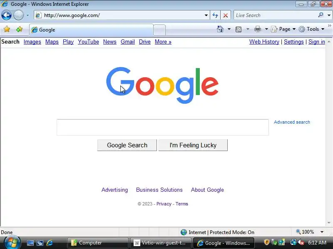The image size is (333, 249).
Task: Open the YouTube link
Action: [88, 42]
